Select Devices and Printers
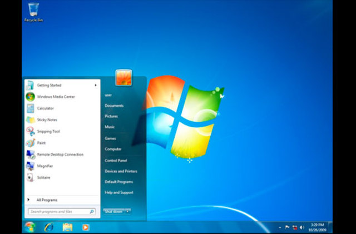This screenshot has height=234, width=356. coord(121,171)
